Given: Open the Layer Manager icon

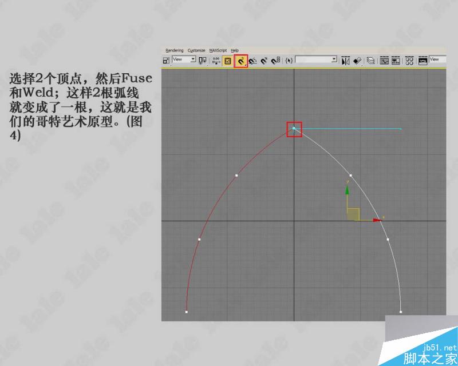Looking at the screenshot, I should [x=370, y=59].
